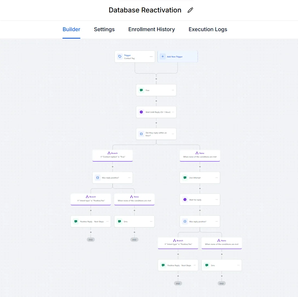This screenshot has width=298, height=297.
Task: Click the message icon on Free node
Action: 141,90
